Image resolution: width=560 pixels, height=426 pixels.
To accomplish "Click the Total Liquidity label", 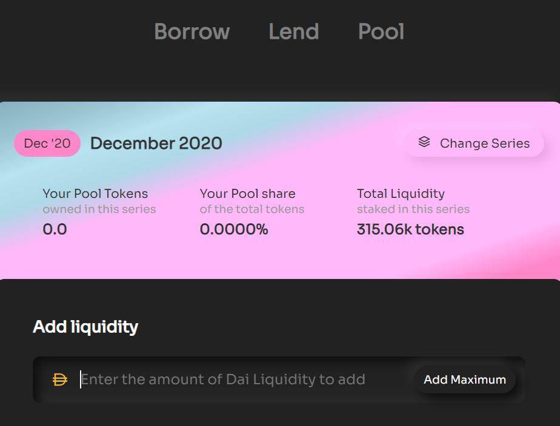I will tap(401, 194).
